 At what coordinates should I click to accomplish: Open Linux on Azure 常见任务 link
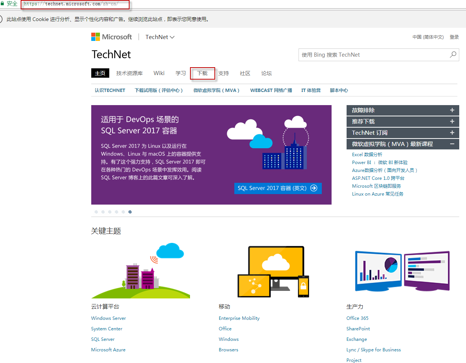pos(378,194)
